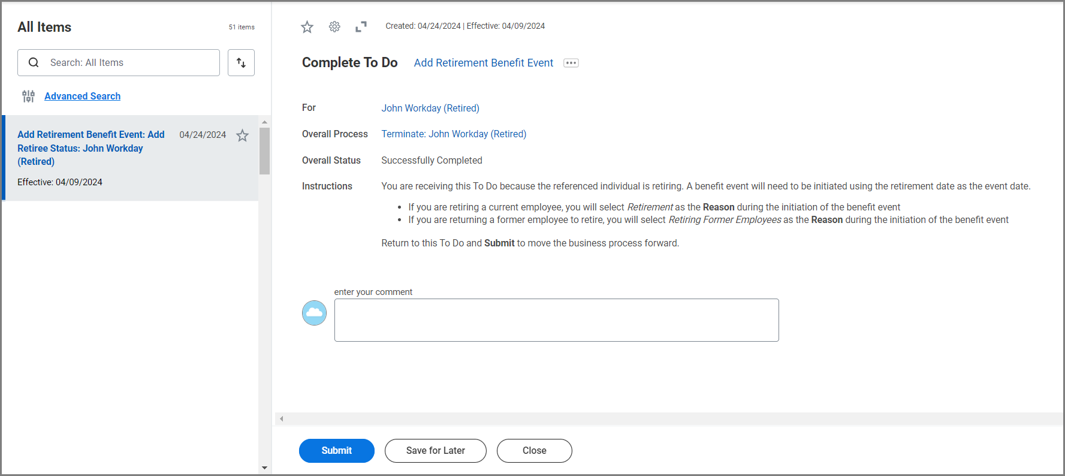The height and width of the screenshot is (476, 1065).
Task: Click the magnifier icon in the search box
Action: pos(34,62)
